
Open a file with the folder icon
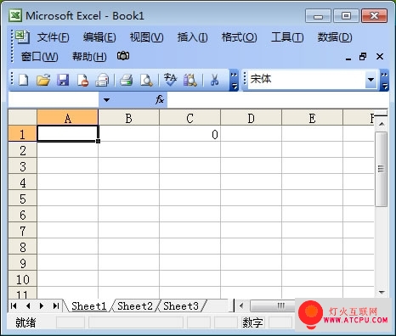43,80
